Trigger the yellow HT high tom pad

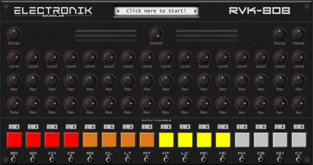point(166,140)
